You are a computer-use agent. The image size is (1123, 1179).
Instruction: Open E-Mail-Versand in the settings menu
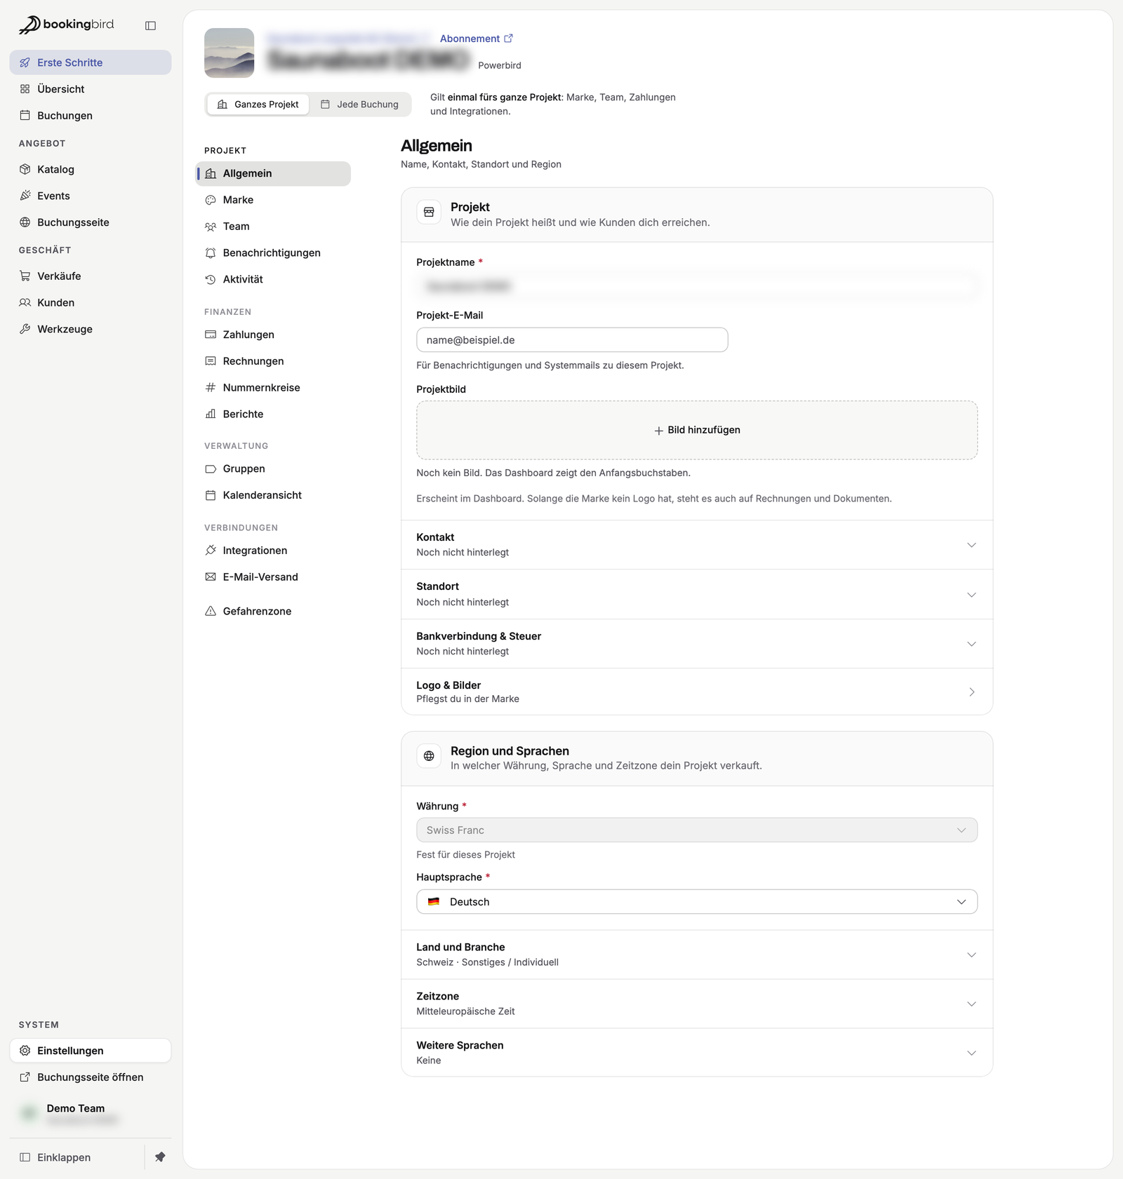coord(273,577)
